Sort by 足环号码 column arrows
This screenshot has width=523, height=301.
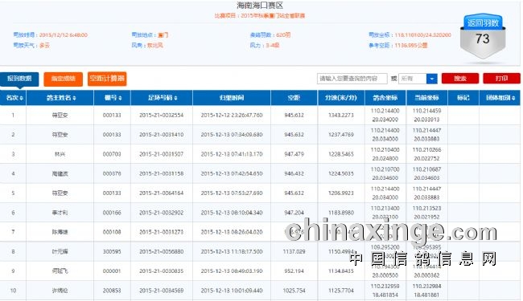tap(175, 98)
